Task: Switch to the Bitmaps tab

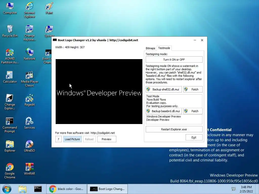Action: 150,48
